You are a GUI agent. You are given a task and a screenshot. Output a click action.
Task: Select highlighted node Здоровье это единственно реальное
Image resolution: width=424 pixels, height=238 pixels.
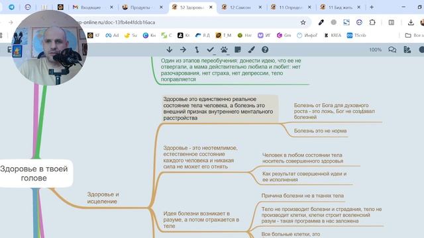tap(220, 108)
